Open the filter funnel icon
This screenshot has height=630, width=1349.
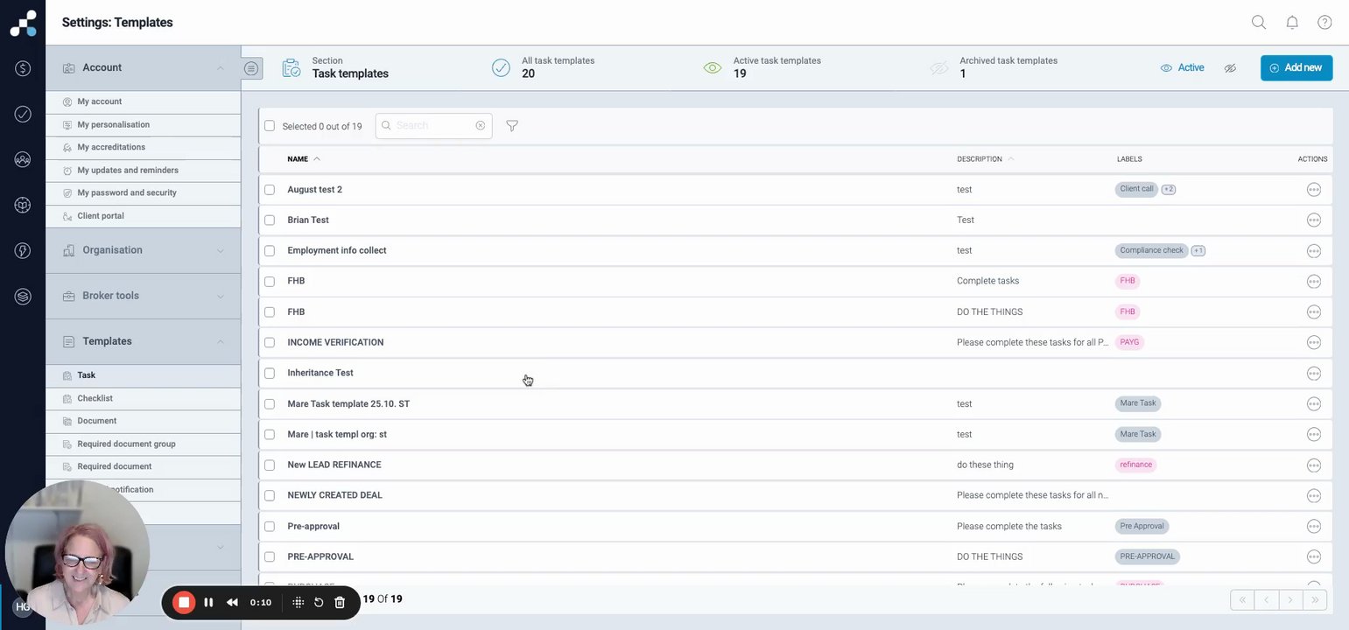pos(512,126)
